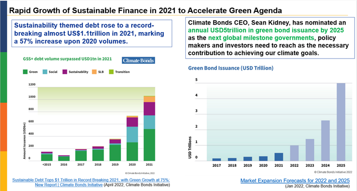This screenshot has width=357, height=191.
Task: Click the (Jan 2022, Climate Bonds Initiative) citation
Action: [317, 186]
